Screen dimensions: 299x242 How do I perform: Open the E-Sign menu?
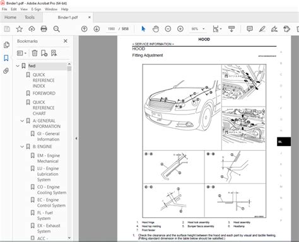pyautogui.click(x=36, y=9)
